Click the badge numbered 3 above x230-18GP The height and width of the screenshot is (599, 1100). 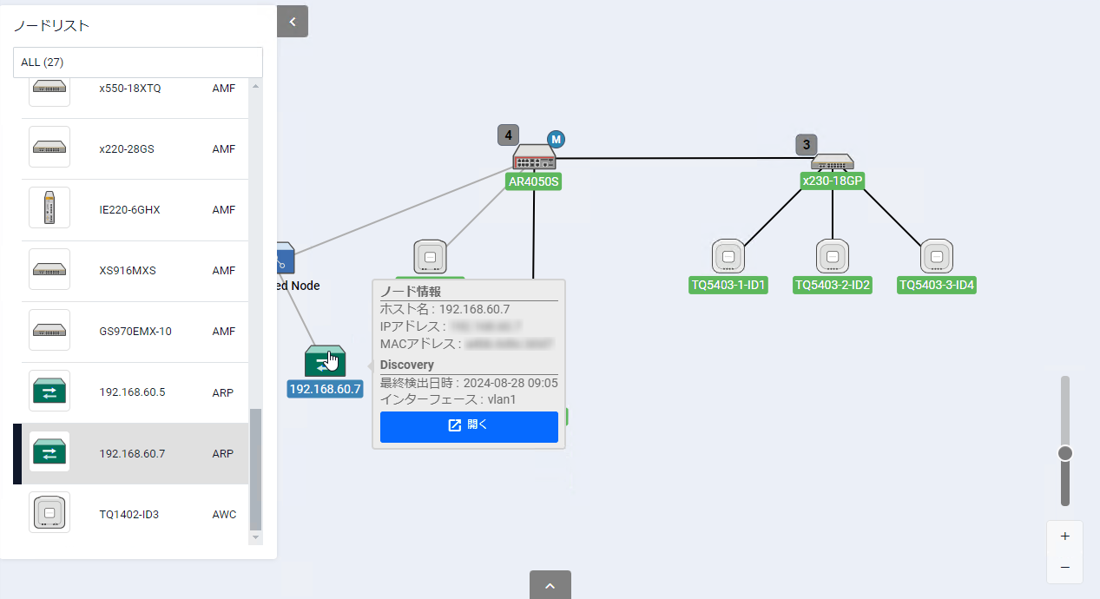click(807, 144)
